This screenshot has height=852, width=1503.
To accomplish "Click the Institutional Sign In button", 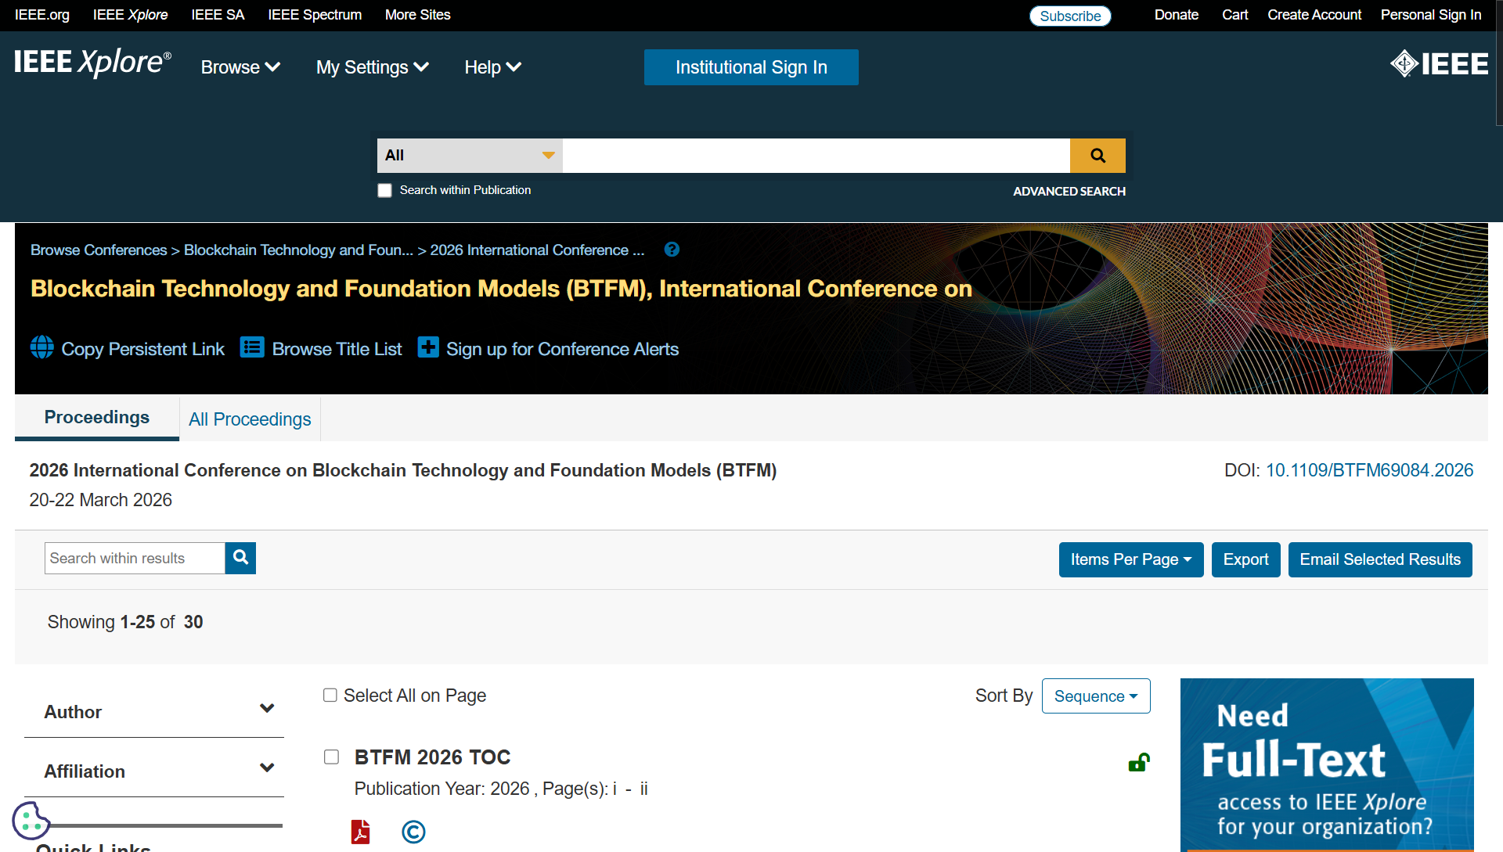I will 751,67.
